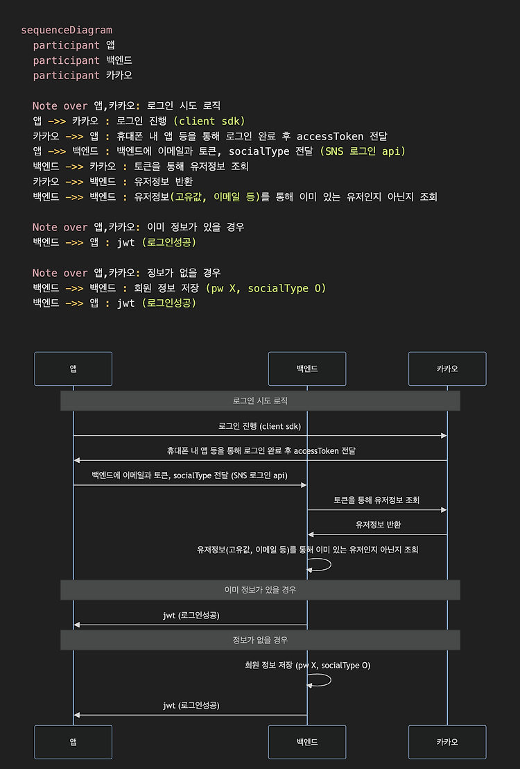Click the self-loop arrow under '회원 정보 저장' label
This screenshot has width=520, height=769.
pyautogui.click(x=319, y=681)
